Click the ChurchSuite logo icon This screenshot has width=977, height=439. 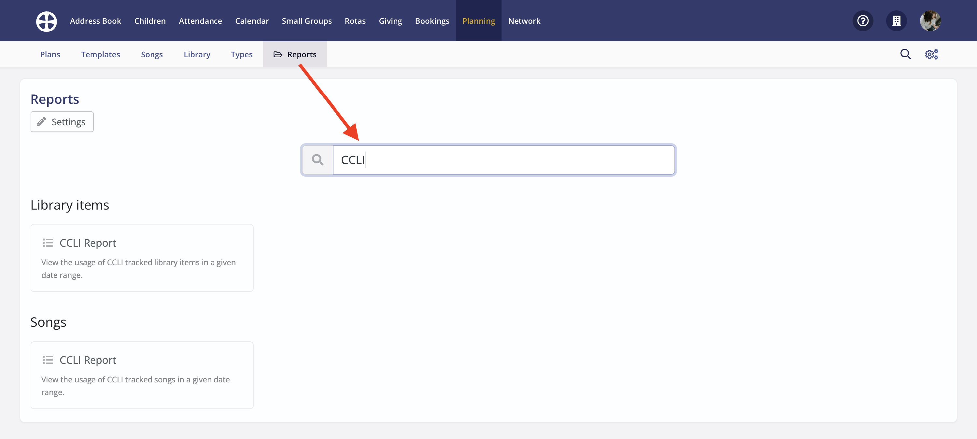46,21
